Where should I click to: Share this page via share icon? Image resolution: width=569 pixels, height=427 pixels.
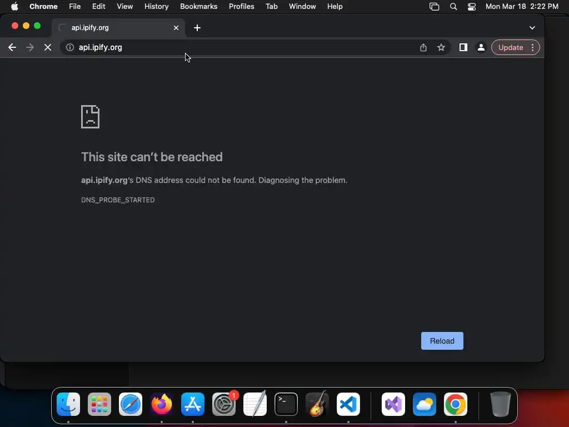(423, 48)
